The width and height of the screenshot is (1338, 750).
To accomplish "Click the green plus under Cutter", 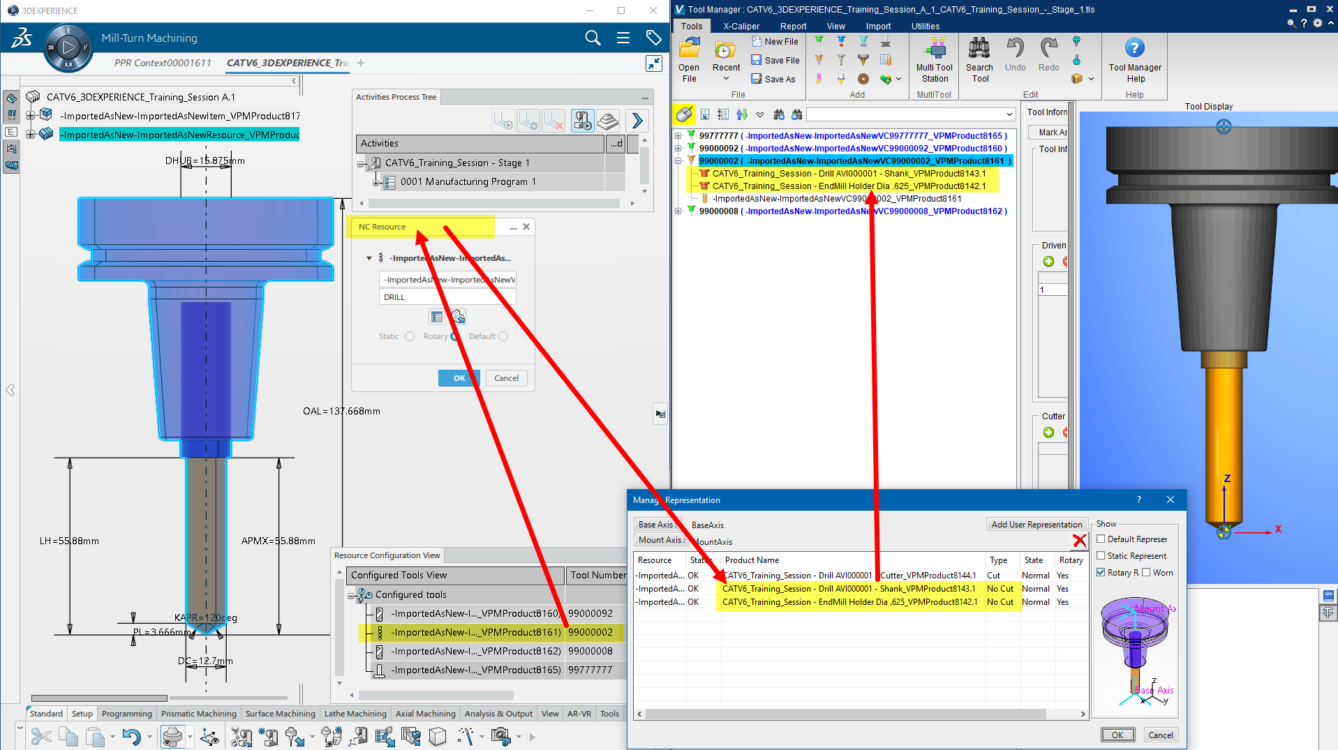I will pos(1048,433).
